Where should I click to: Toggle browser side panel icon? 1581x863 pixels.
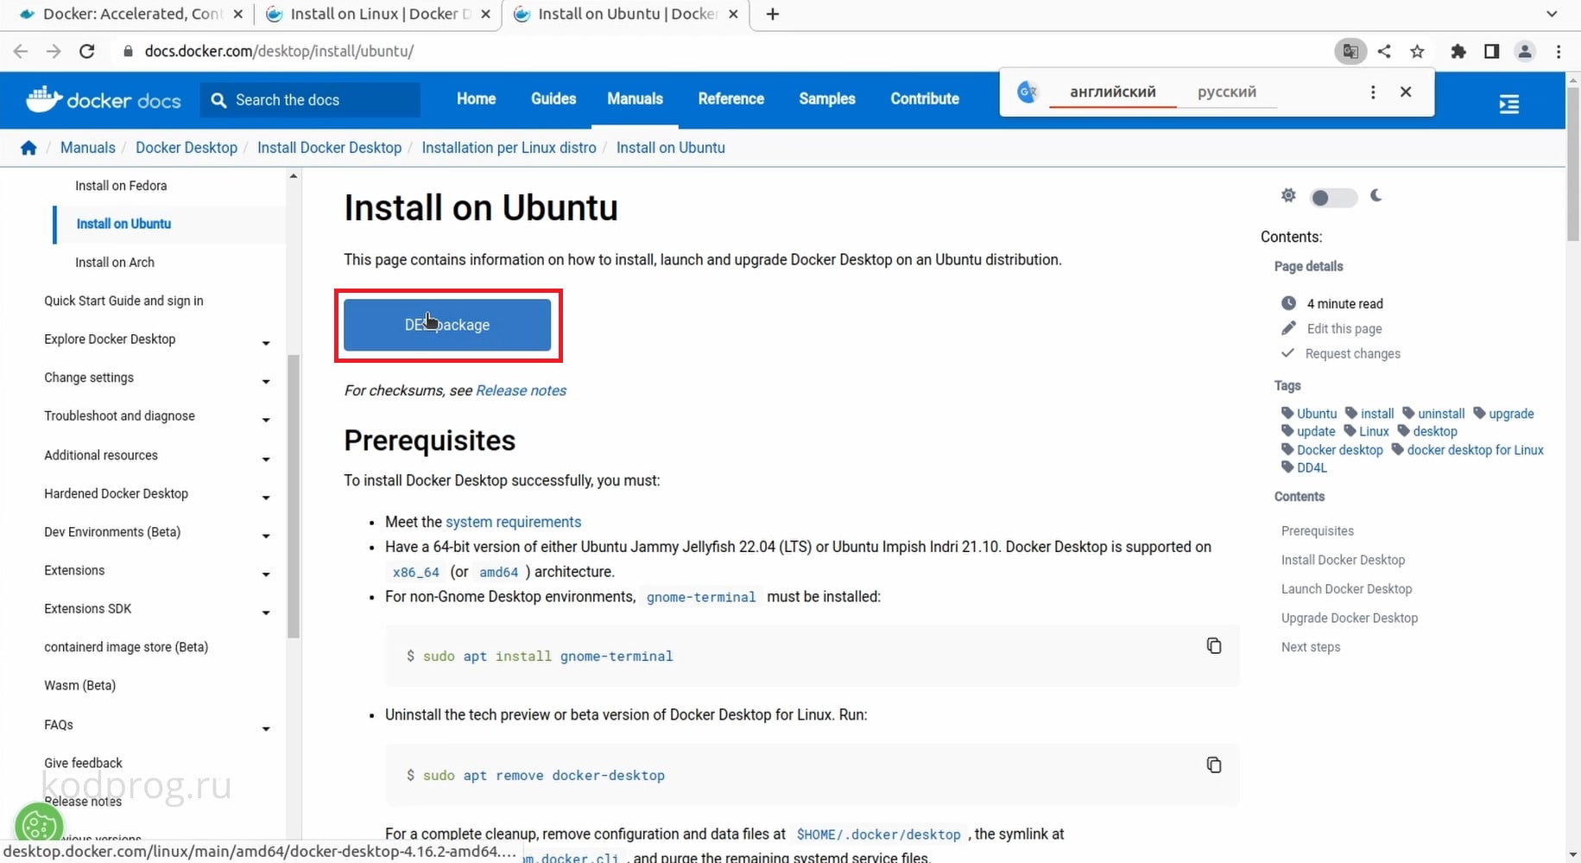click(1491, 51)
